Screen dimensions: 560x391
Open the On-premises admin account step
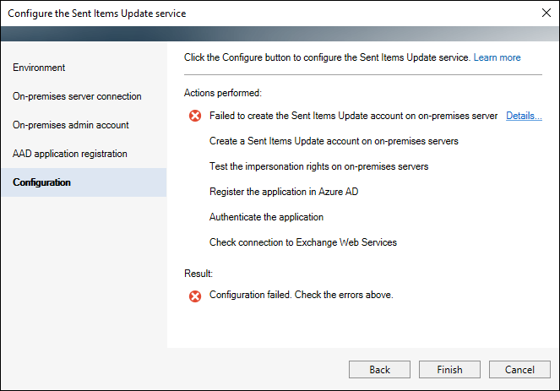click(71, 125)
